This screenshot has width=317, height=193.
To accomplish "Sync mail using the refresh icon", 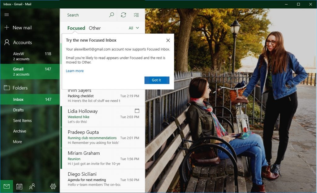I will (x=124, y=15).
